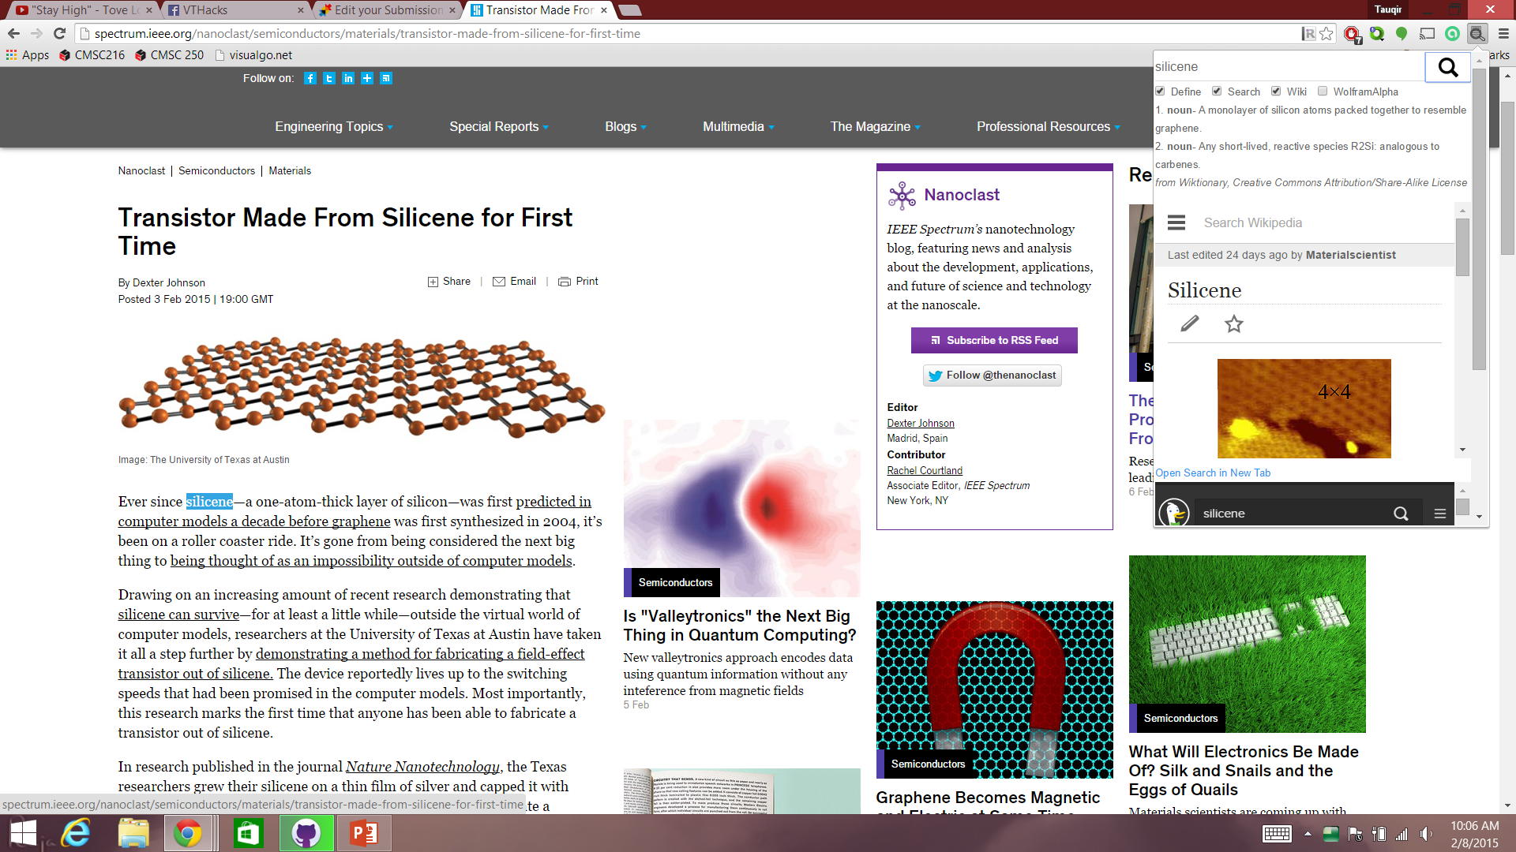Click the LinkedIn follow icon in header
This screenshot has height=852, width=1516.
pyautogui.click(x=348, y=78)
